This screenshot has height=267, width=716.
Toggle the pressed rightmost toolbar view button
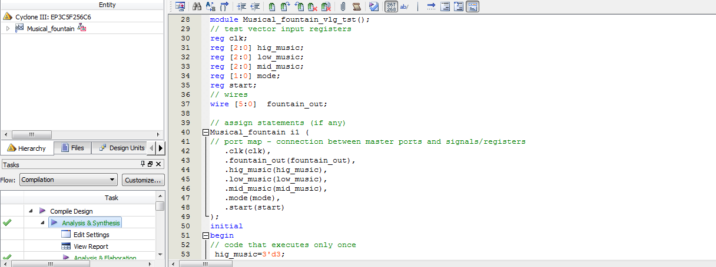tap(473, 6)
